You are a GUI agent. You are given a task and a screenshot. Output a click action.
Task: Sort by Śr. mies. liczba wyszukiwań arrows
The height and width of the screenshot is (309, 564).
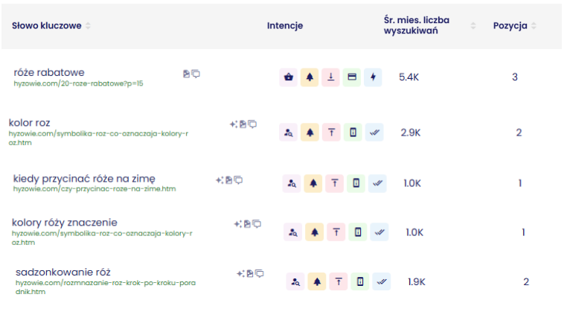coord(473,25)
